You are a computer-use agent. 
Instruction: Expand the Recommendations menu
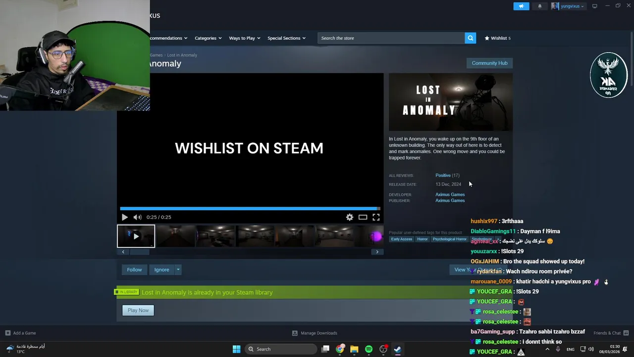(168, 38)
